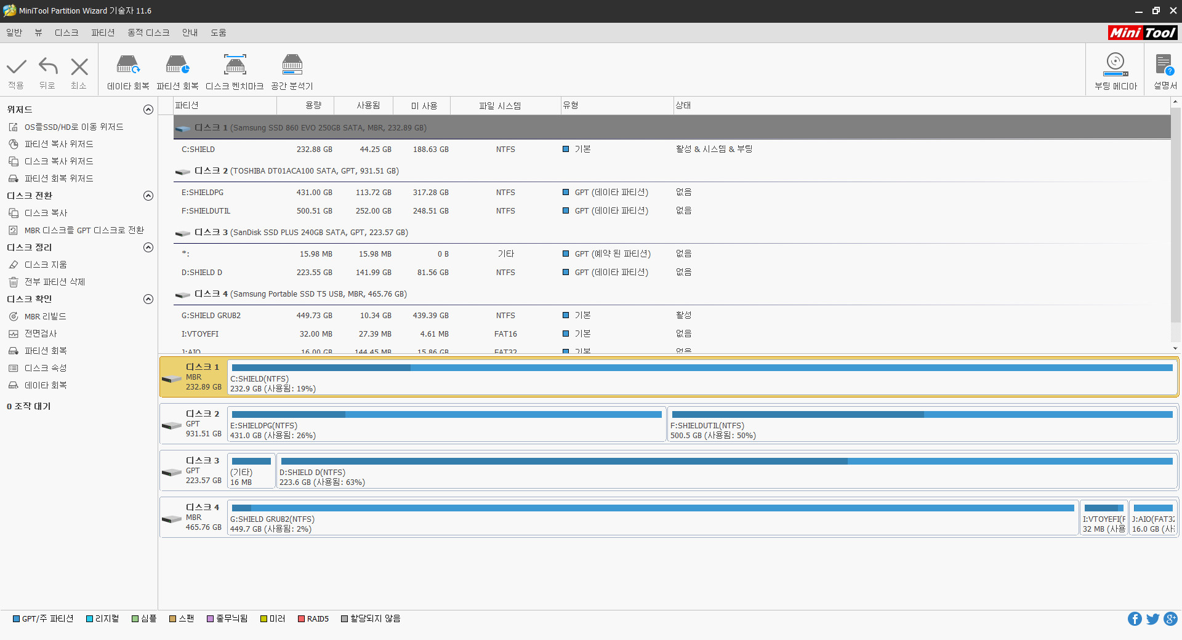1182x640 pixels.
Task: Select Partition Recovery under disk check section
Action: tap(46, 351)
